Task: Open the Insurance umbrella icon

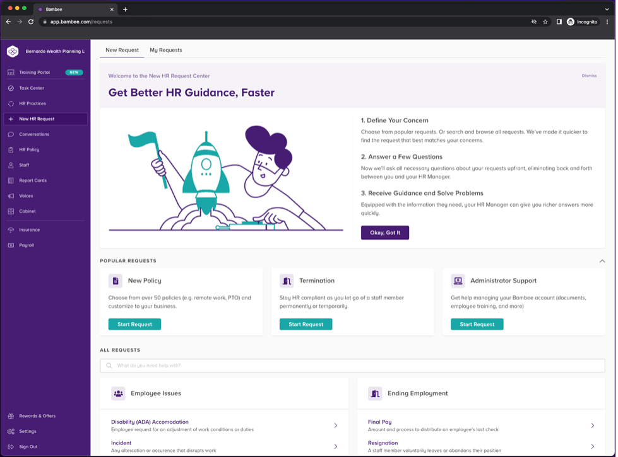Action: click(x=11, y=230)
